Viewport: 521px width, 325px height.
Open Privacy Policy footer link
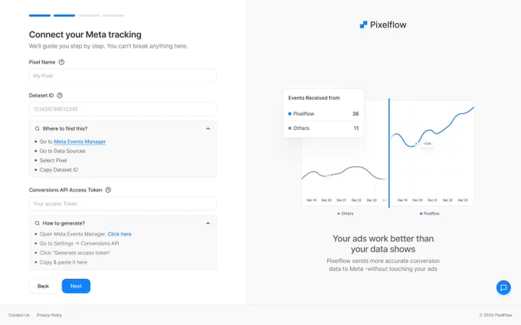coord(49,315)
